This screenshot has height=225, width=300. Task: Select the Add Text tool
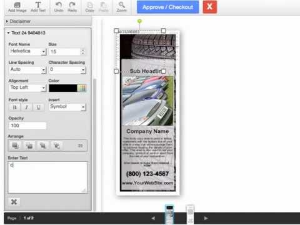tap(38, 7)
